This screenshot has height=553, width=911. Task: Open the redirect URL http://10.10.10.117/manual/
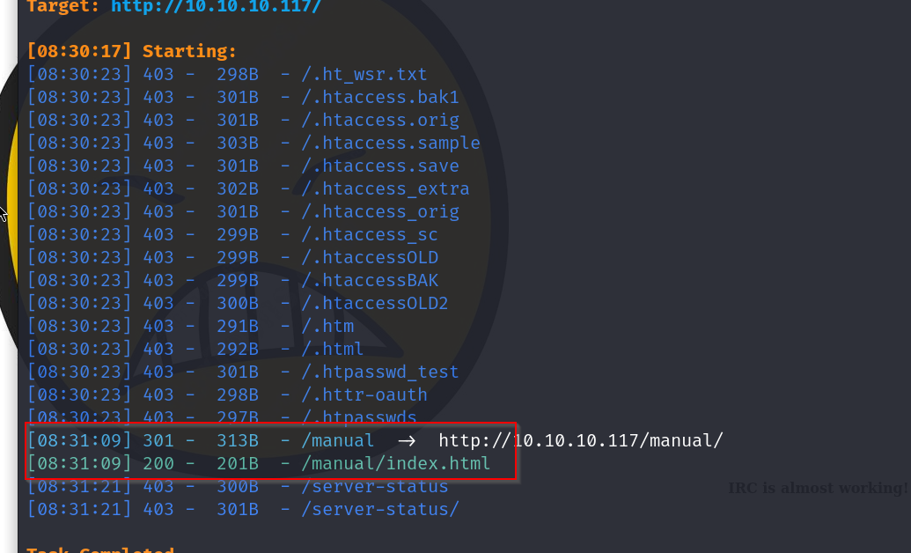click(581, 440)
